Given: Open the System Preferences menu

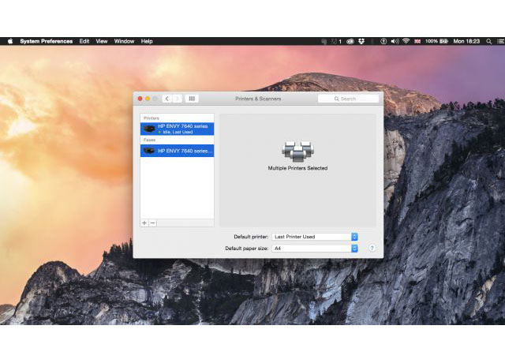Looking at the screenshot, I should point(46,41).
